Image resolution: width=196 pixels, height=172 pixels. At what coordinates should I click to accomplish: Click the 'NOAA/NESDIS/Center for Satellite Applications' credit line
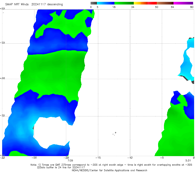109,170
